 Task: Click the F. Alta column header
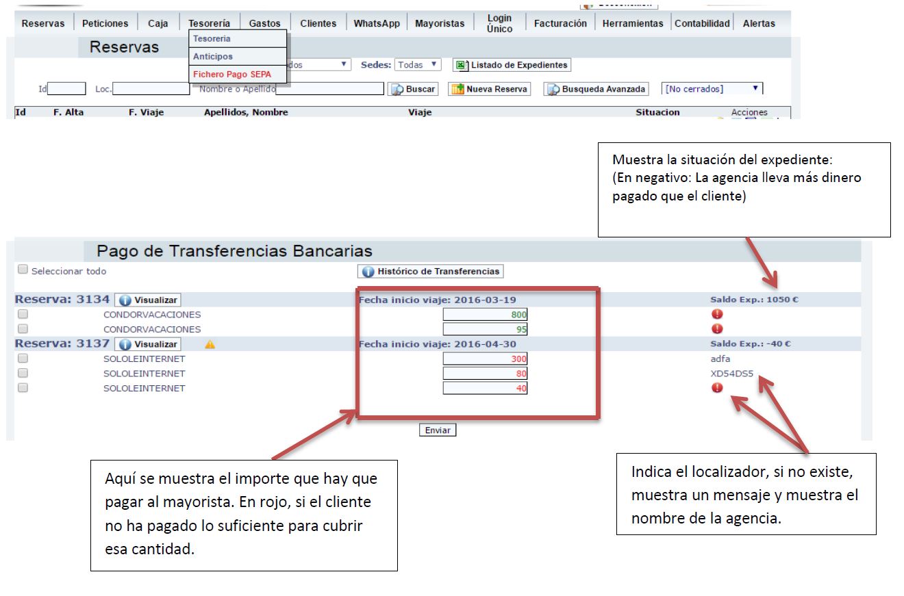(x=68, y=112)
